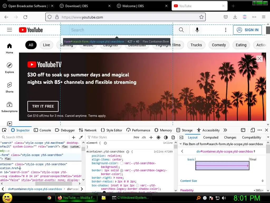This screenshot has height=203, width=270.
Task: Open YouTube settings three-dot menu
Action: click(x=226, y=30)
